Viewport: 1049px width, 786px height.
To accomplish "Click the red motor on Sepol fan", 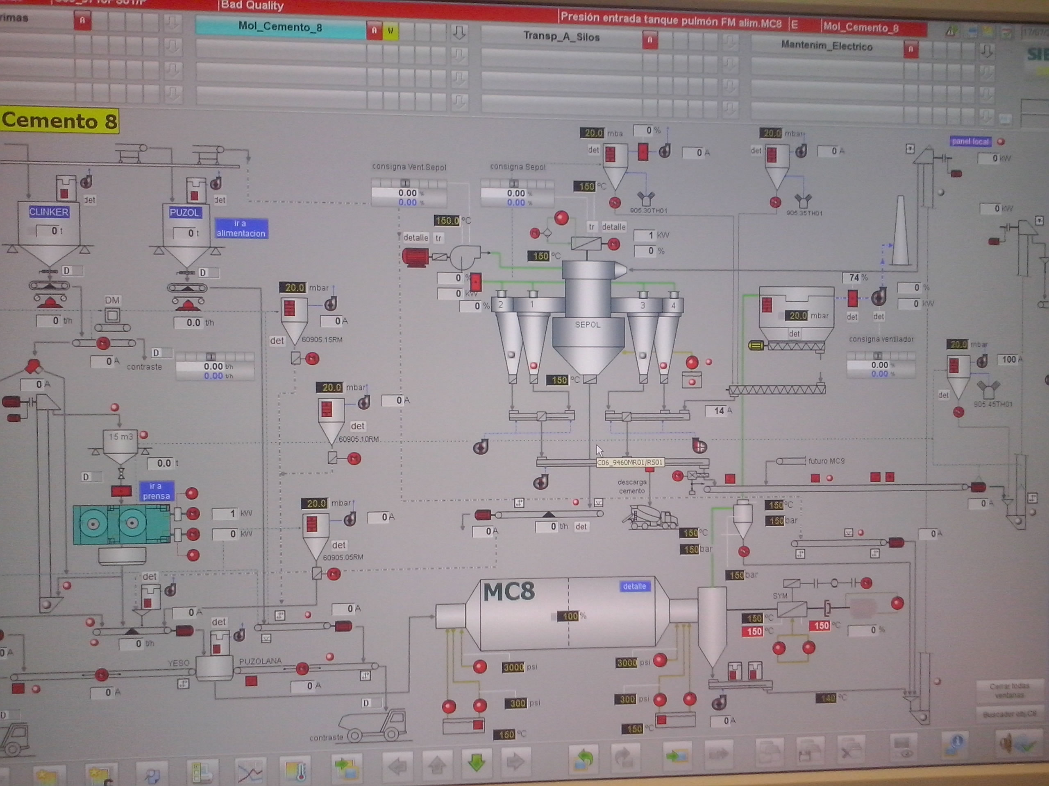I will pos(415,257).
